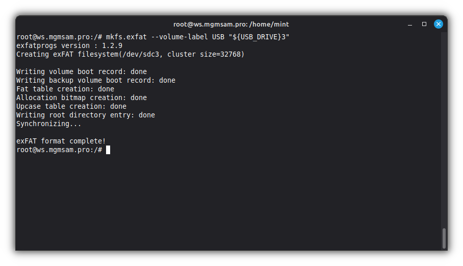Click the terminal scrollbar thumb
This screenshot has width=463, height=266.
coord(444,238)
